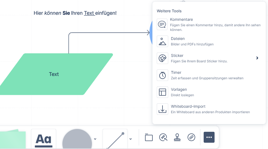268x149 pixels.
Task: Select the stamp tool
Action: click(x=177, y=137)
